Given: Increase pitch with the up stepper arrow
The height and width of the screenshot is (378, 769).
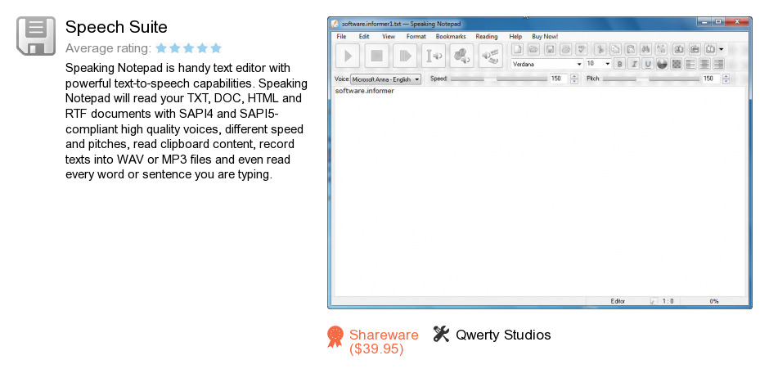Looking at the screenshot, I should coord(726,76).
